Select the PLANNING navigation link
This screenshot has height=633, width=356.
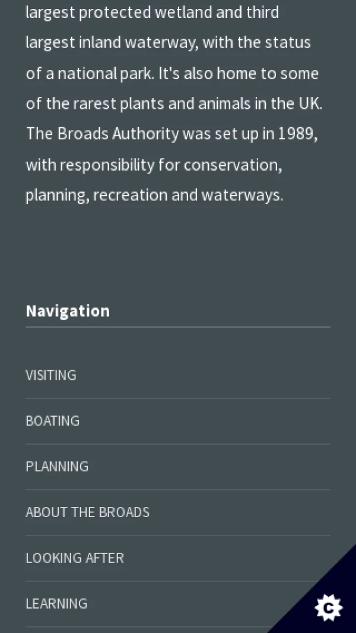[57, 467]
